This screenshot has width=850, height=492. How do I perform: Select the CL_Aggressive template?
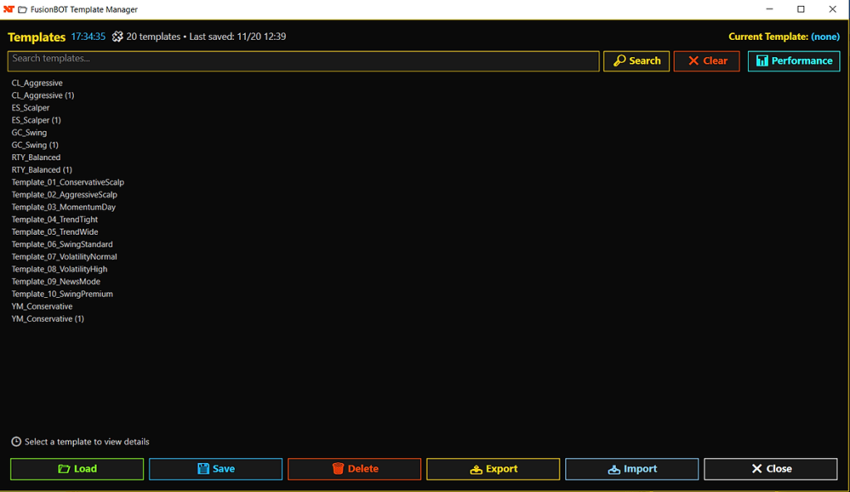point(37,83)
